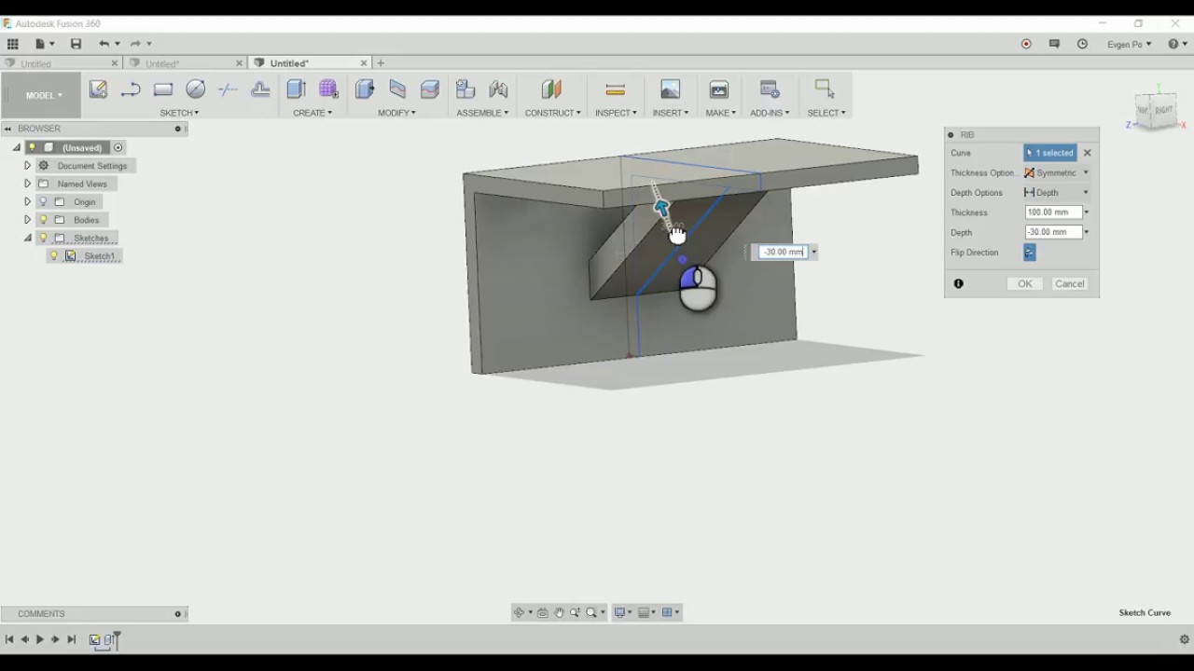Select the Construct plane icon

coord(551,89)
